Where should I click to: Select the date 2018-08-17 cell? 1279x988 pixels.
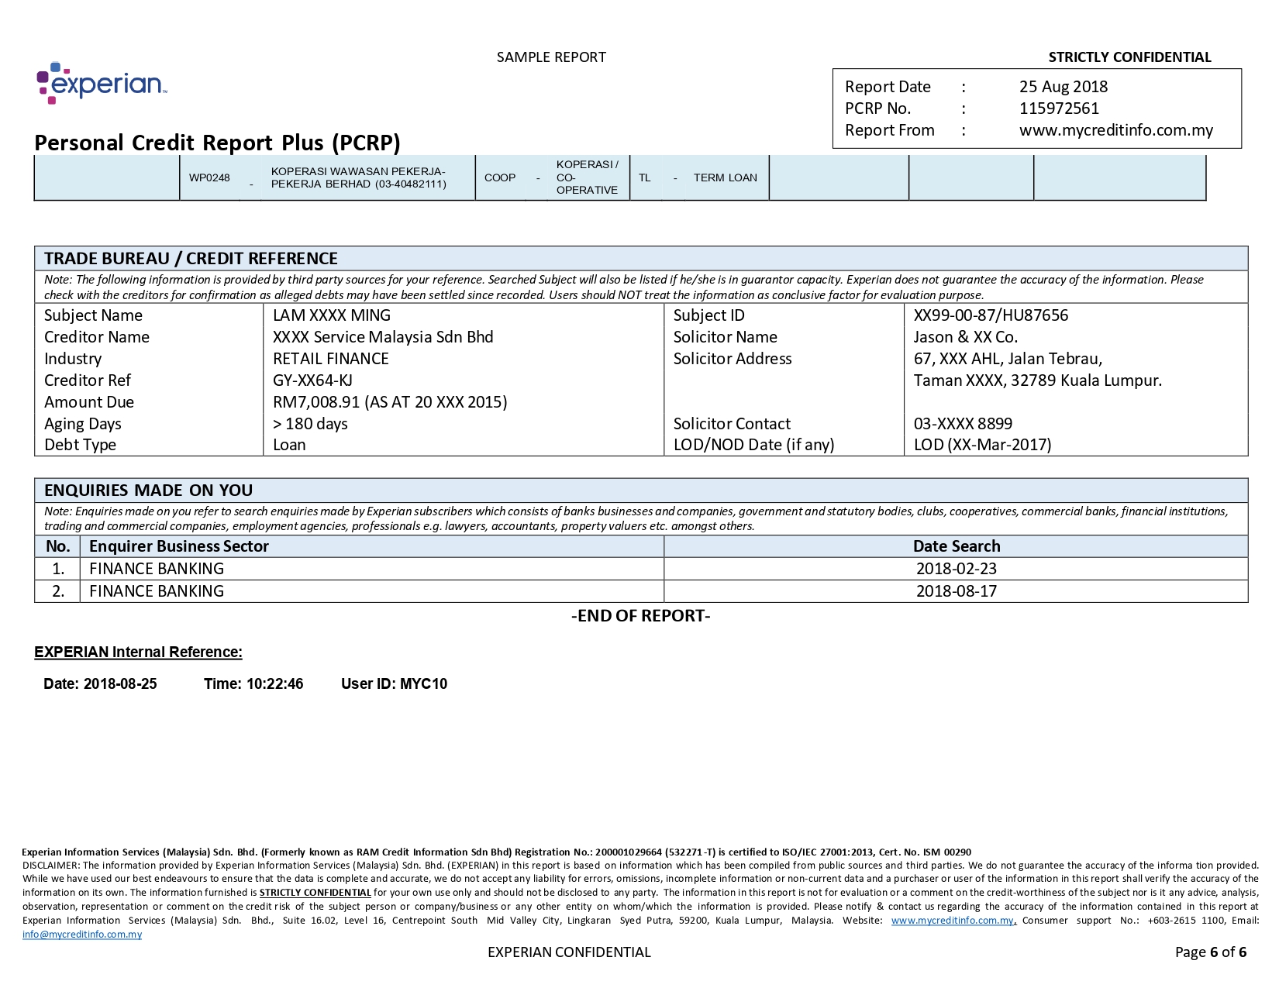pos(957,591)
